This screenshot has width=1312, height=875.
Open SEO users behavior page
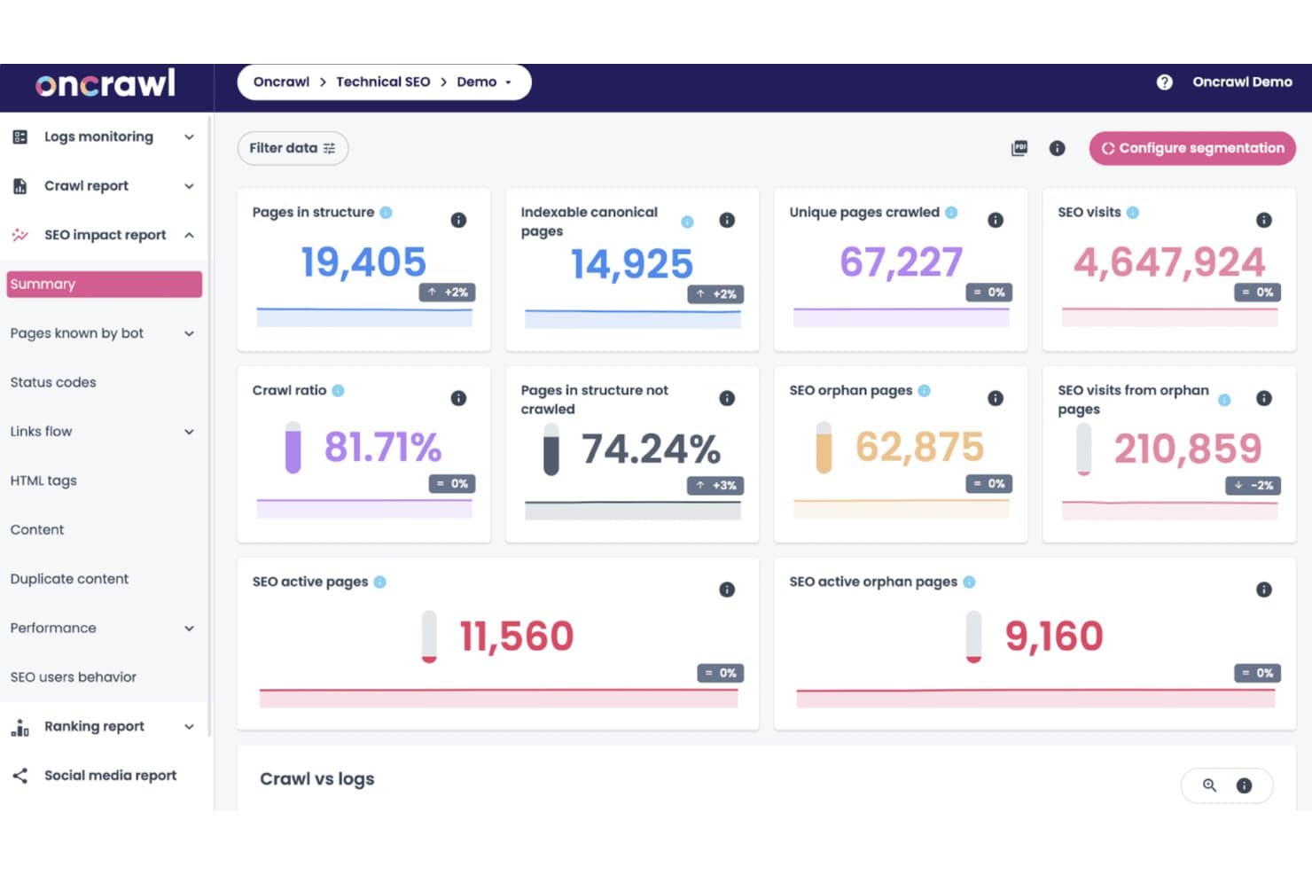point(74,677)
